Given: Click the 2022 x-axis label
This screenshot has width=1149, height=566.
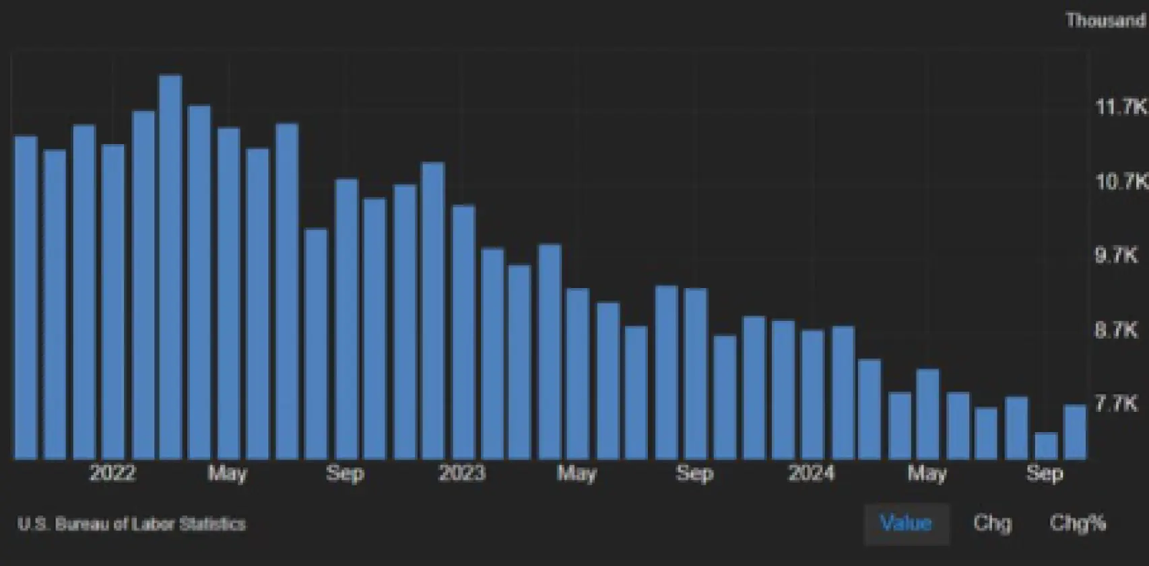Looking at the screenshot, I should (112, 472).
